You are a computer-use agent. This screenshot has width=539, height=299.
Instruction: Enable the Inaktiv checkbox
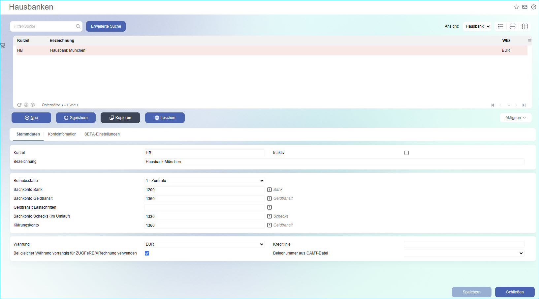point(406,153)
